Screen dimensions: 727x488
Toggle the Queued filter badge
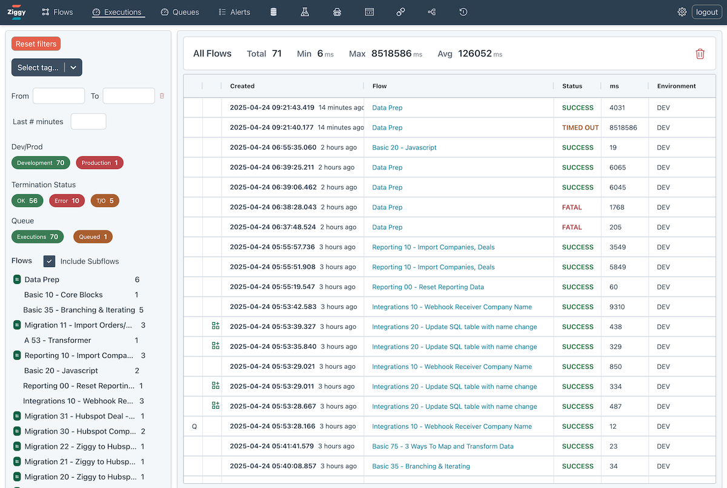[93, 237]
